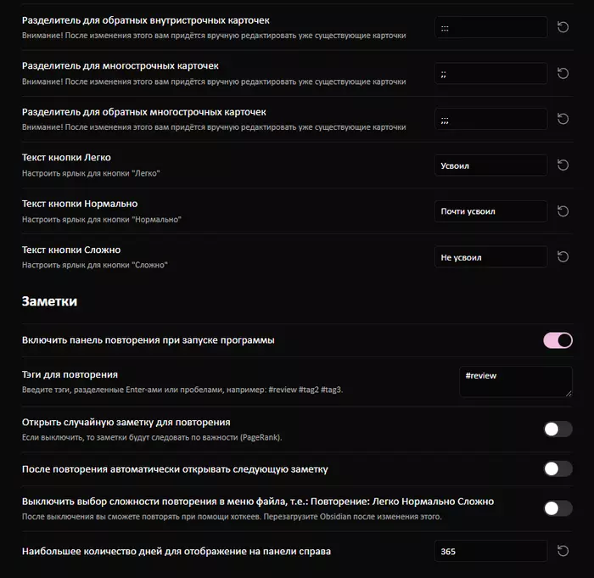Image resolution: width=594 pixels, height=578 pixels.
Task: Select the 365 days input field
Action: 491,551
